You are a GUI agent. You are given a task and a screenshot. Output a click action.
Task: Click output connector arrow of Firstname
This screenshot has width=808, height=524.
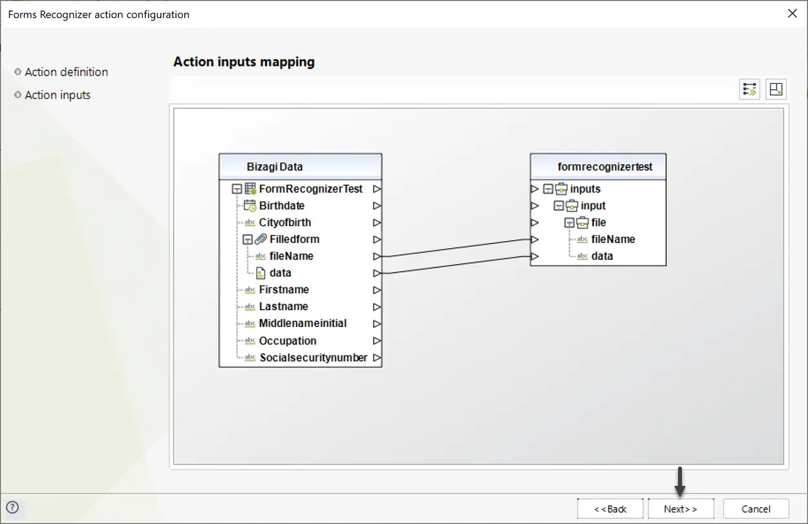(x=377, y=290)
